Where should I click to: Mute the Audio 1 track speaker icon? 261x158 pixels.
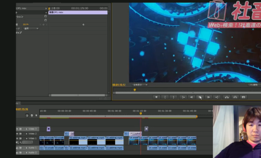18,148
